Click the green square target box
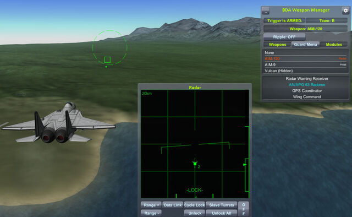 (x=107, y=60)
